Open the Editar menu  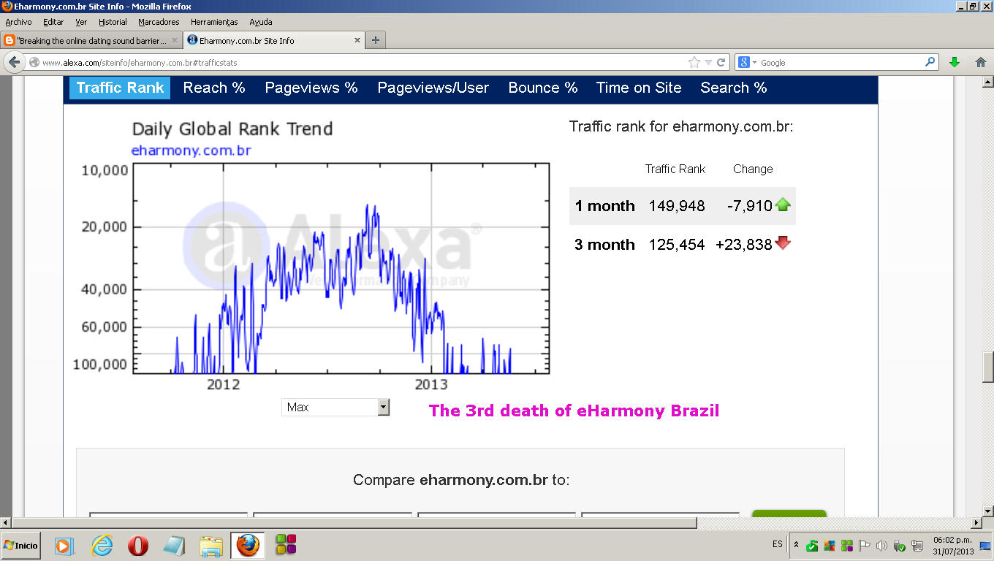(53, 22)
